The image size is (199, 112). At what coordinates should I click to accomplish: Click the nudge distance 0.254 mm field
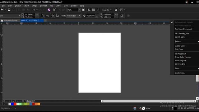tap(91, 16)
